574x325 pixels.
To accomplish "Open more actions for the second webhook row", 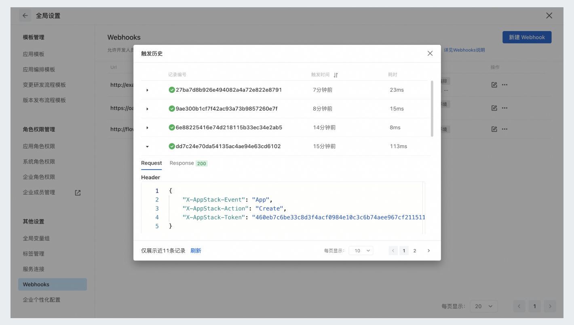I will (x=504, y=108).
